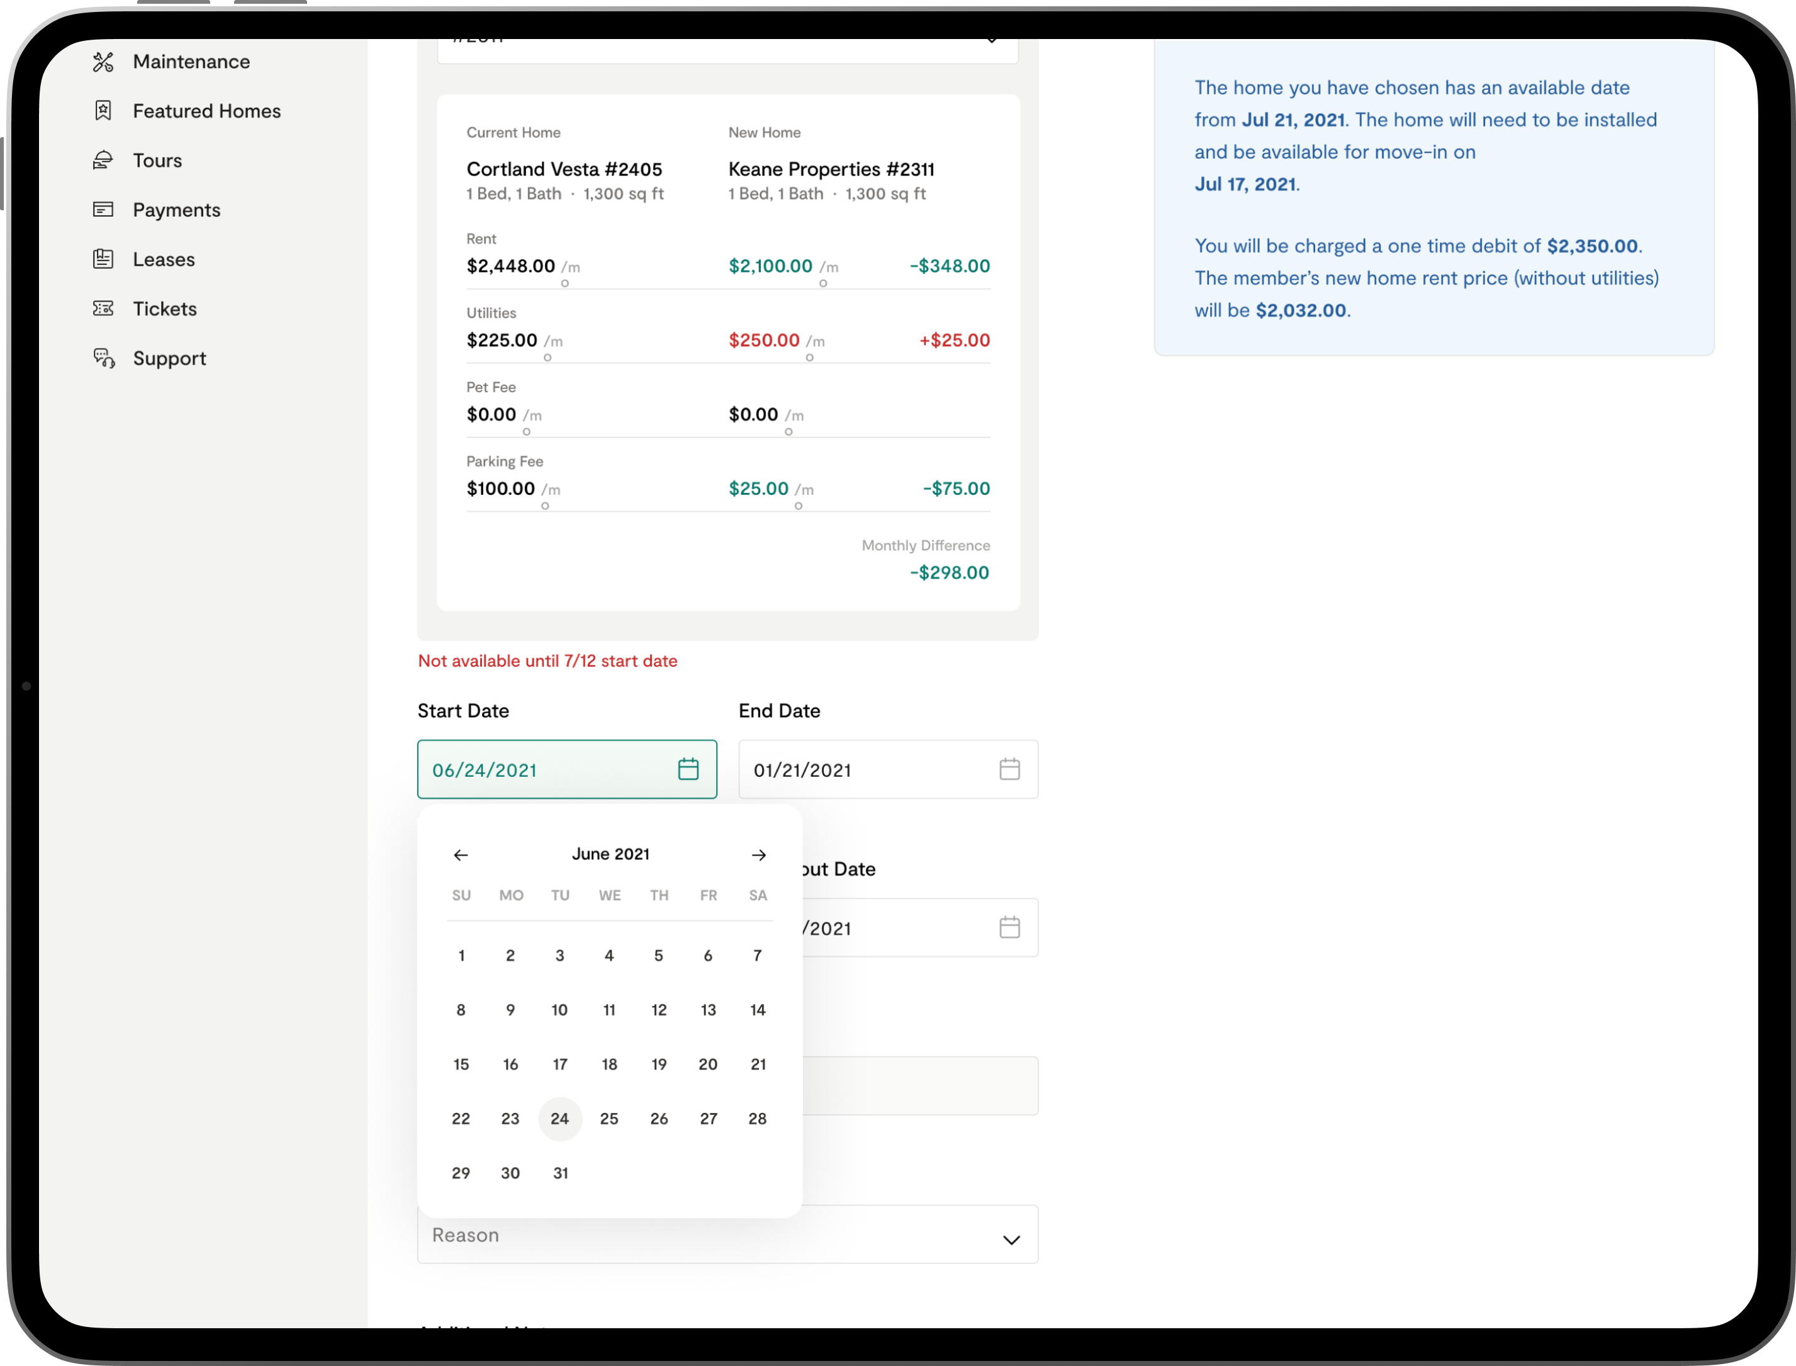1796x1366 pixels.
Task: Pick June 12 in date picker
Action: pos(658,1010)
